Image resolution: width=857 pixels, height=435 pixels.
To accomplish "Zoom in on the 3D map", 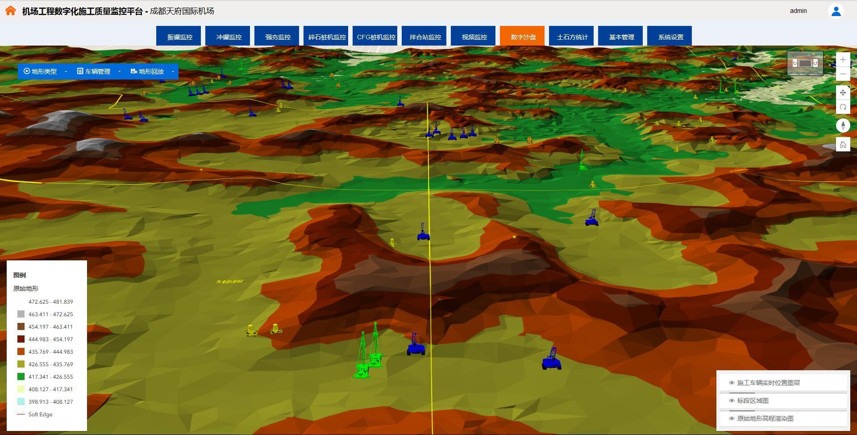I will 843,59.
